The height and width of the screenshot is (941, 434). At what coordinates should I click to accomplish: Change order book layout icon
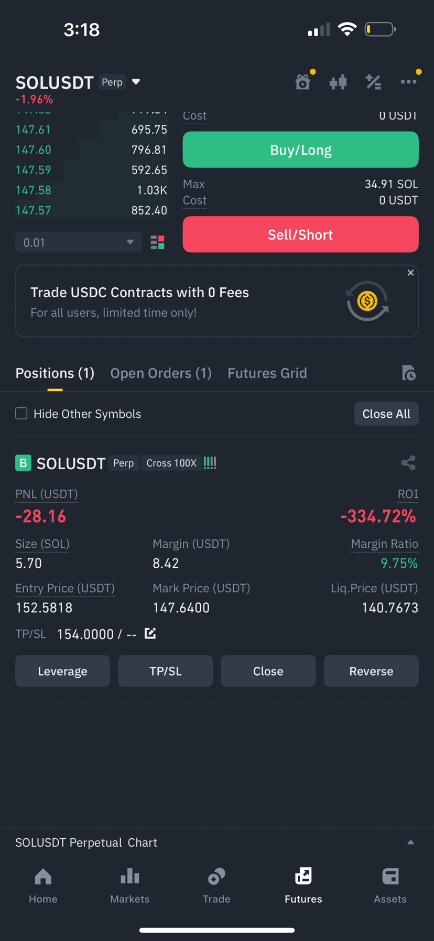[x=157, y=242]
